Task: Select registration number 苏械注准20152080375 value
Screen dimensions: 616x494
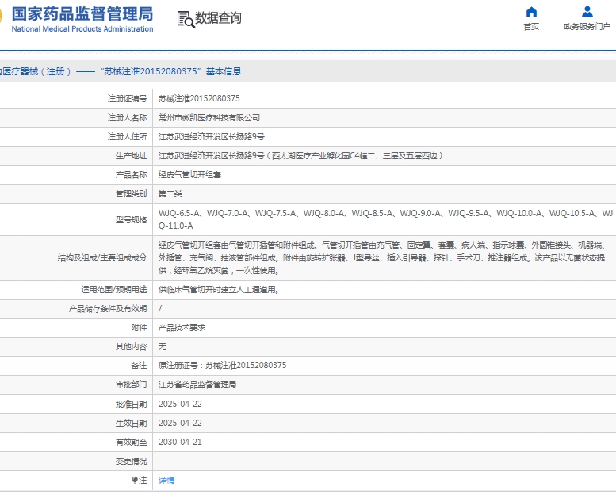Action: pos(199,98)
